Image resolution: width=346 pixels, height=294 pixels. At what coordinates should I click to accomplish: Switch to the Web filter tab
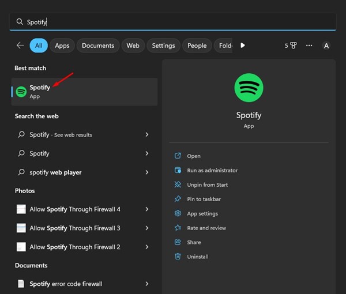coord(133,46)
